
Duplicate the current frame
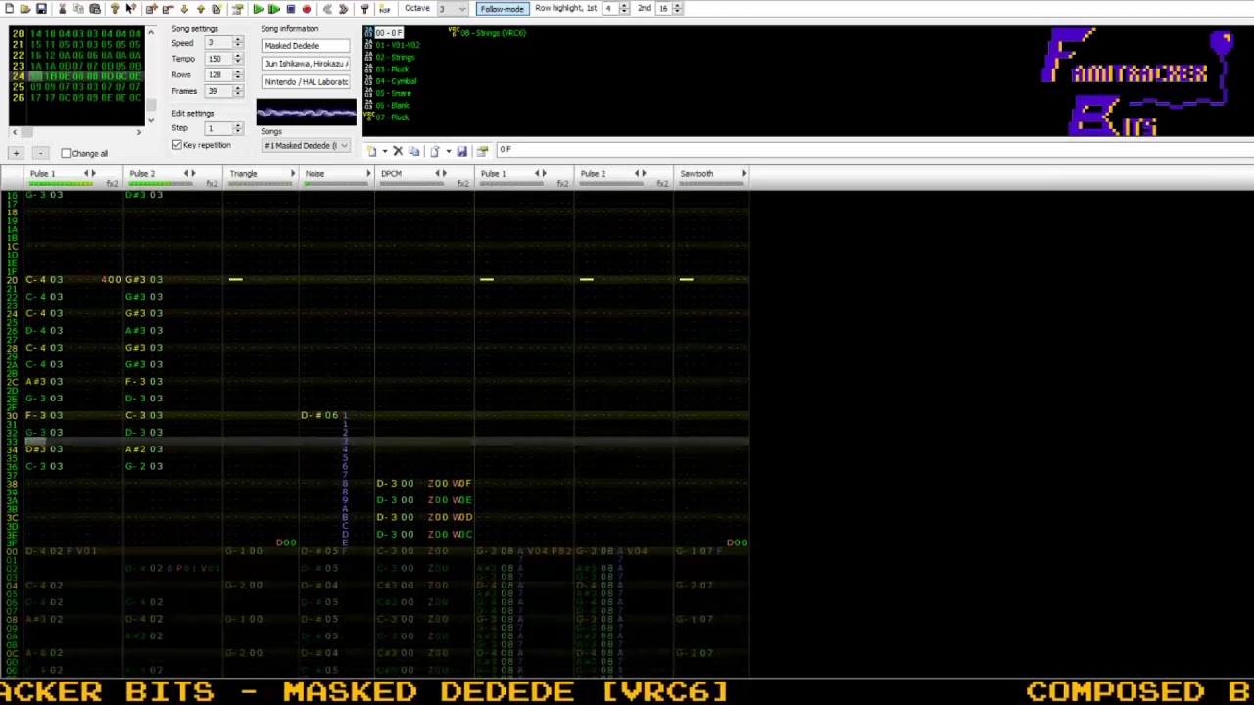pyautogui.click(x=217, y=9)
